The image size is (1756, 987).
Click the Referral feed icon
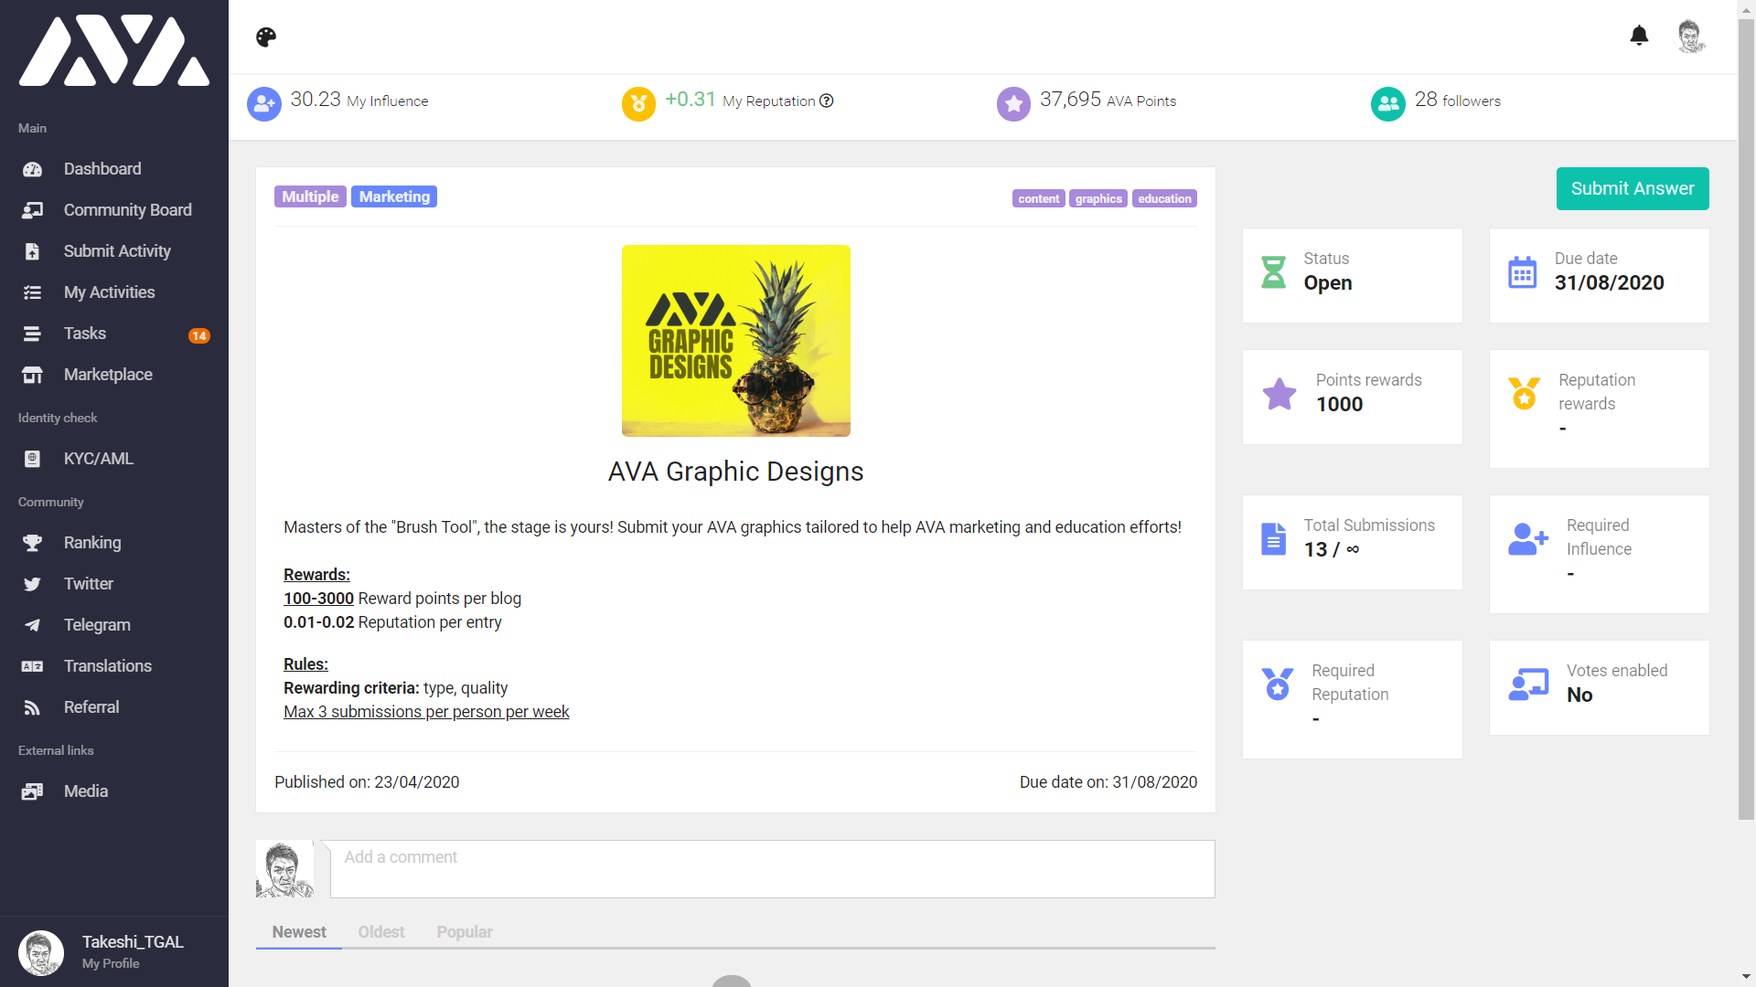32,707
